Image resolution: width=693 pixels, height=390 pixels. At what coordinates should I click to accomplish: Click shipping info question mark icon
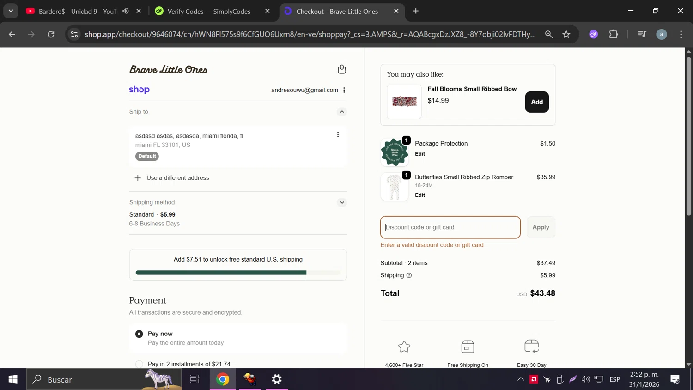409,275
